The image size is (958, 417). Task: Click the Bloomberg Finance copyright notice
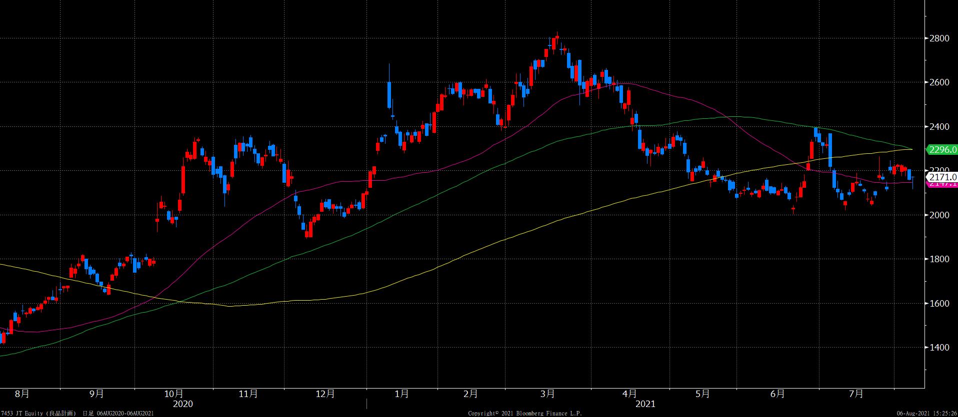517,414
